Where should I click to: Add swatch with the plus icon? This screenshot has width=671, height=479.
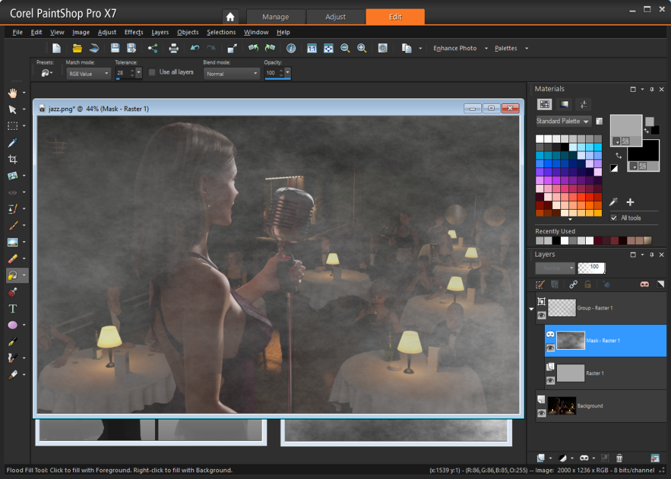coord(630,202)
